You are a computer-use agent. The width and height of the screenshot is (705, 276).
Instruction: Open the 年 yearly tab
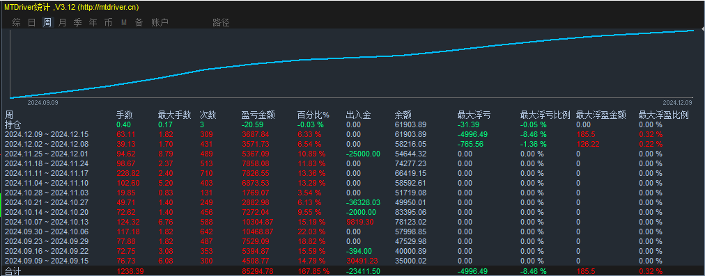pos(93,22)
